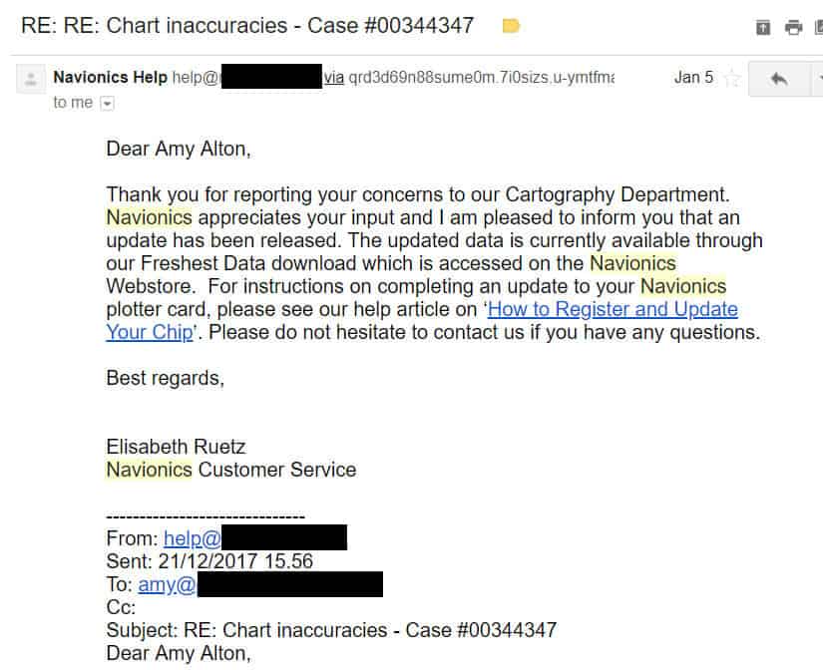Print the email conversation
The height and width of the screenshot is (670, 823).
point(793,27)
